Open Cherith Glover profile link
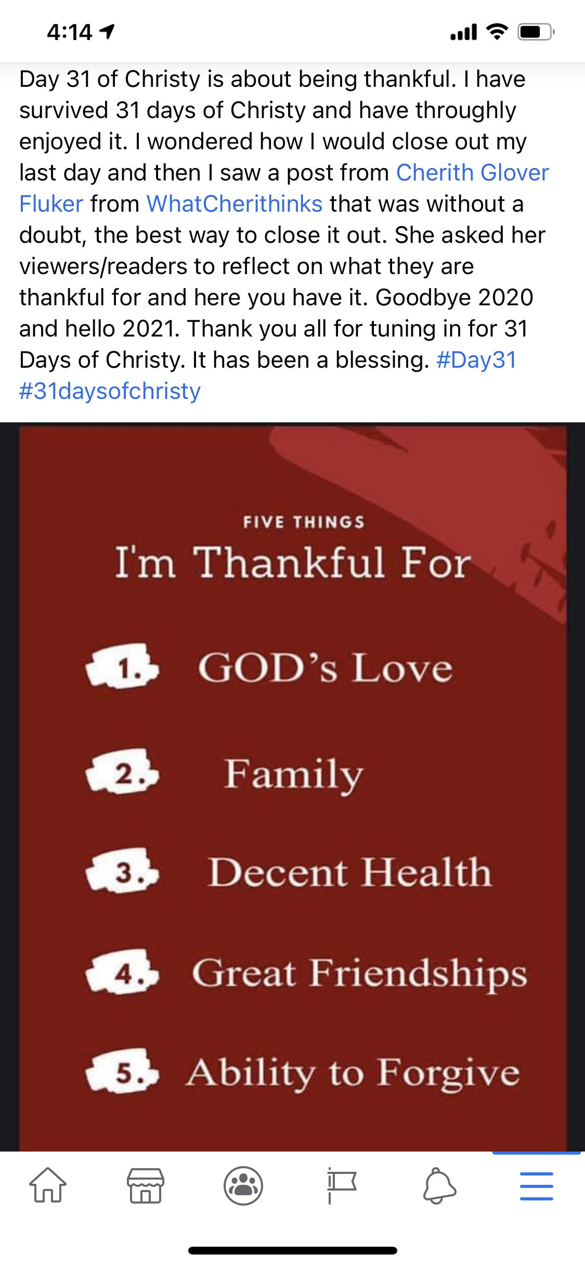The image size is (585, 1267). click(x=472, y=173)
